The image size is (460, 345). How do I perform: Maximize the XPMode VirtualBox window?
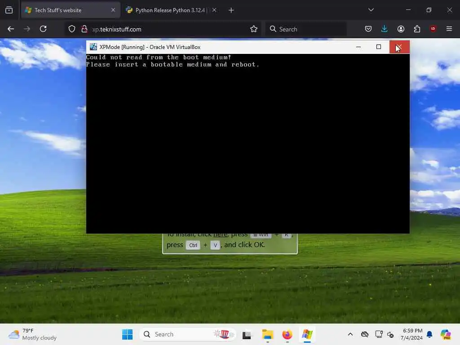point(379,47)
